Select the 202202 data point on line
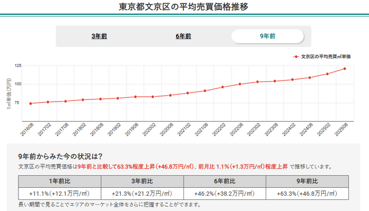This screenshot has width=369, height=211. click(x=222, y=87)
